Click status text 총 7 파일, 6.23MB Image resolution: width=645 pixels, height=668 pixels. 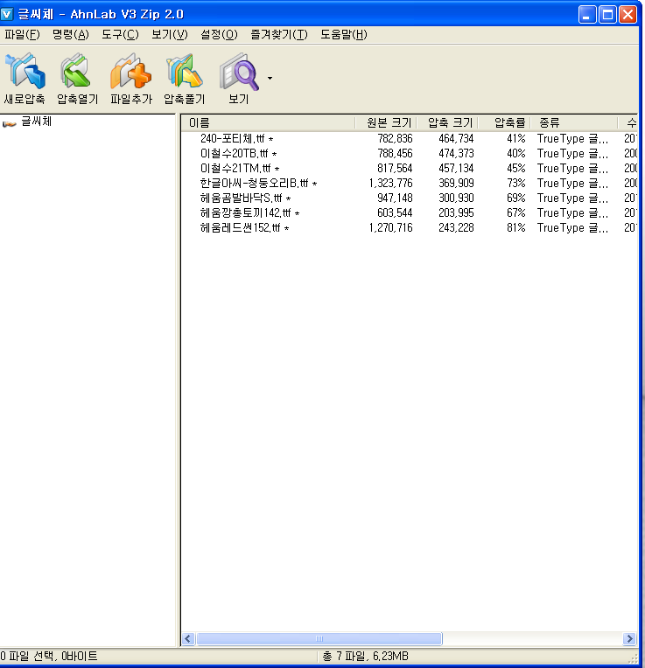click(x=365, y=656)
